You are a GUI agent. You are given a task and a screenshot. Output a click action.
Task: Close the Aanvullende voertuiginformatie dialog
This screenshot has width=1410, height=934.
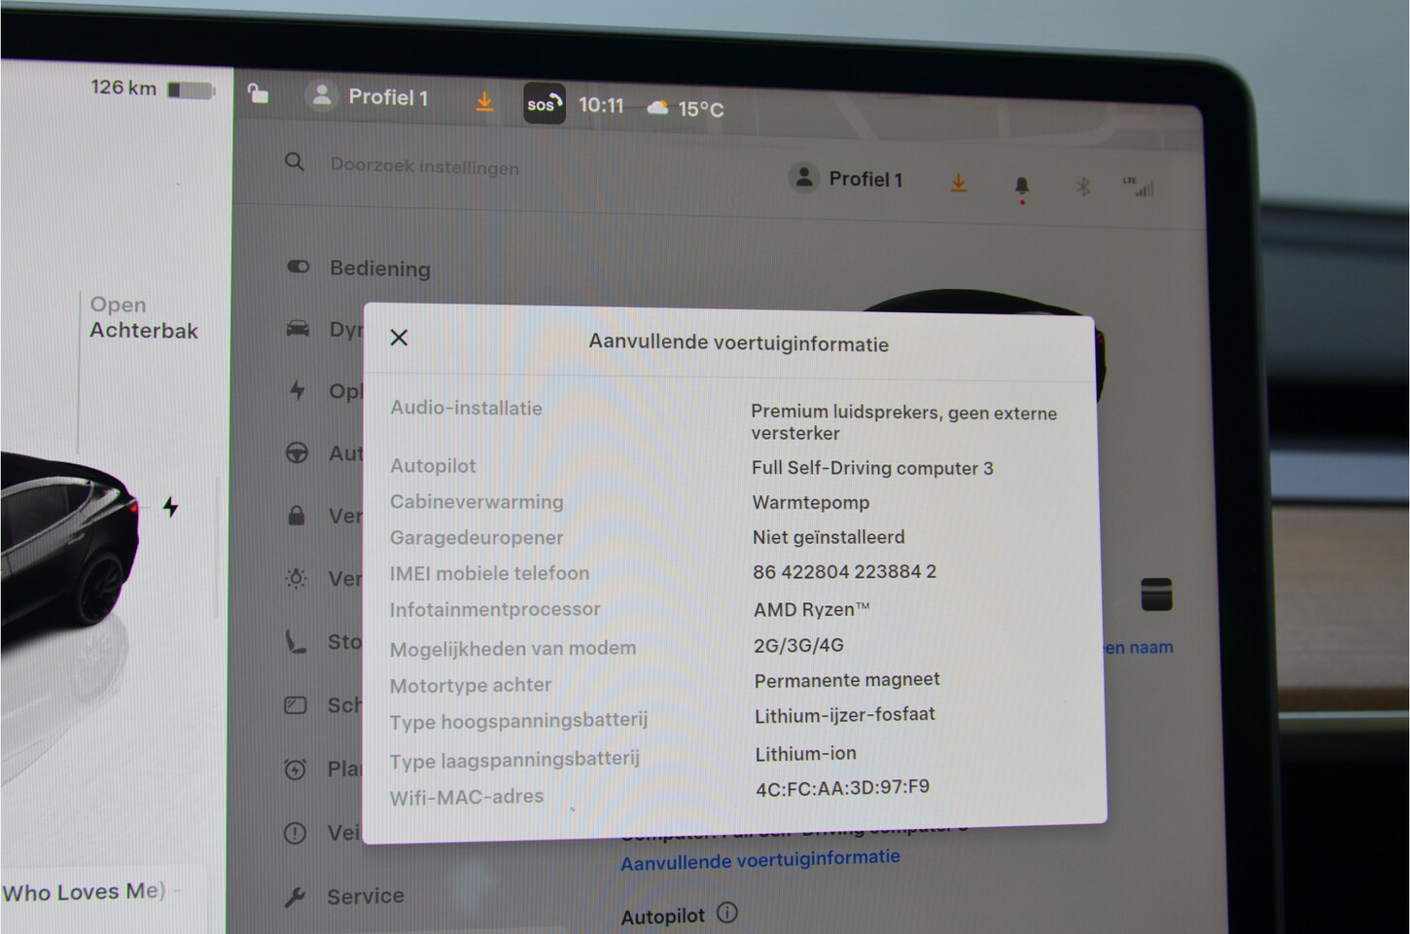tap(399, 338)
